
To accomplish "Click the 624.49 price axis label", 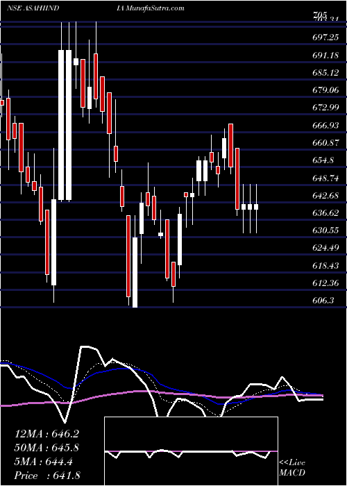I will pyautogui.click(x=324, y=249).
